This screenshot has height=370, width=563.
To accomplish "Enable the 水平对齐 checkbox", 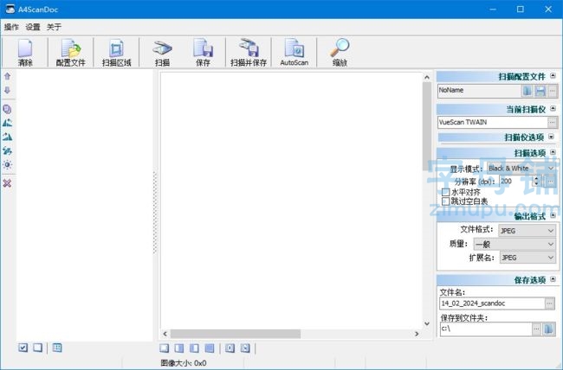I will pyautogui.click(x=446, y=192).
